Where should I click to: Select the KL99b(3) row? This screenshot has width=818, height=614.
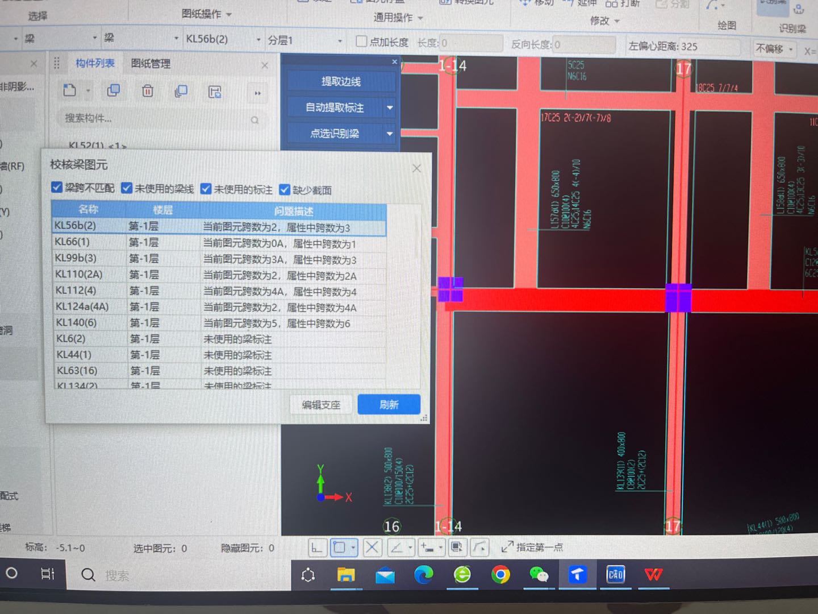219,259
